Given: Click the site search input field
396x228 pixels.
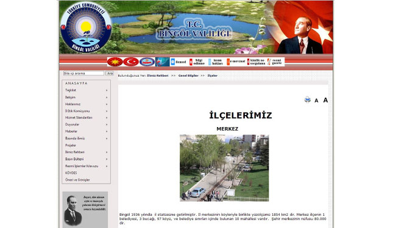Looking at the screenshot, I should [83, 74].
